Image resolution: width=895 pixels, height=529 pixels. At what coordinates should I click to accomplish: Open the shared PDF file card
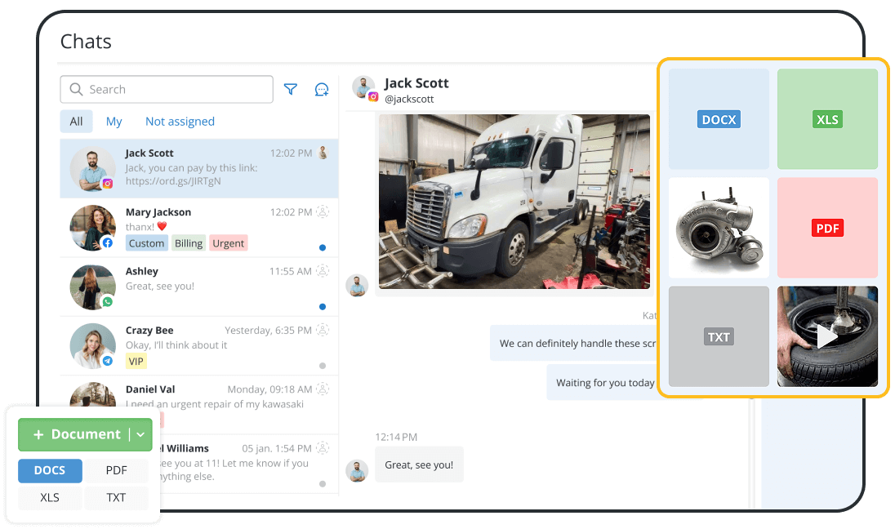click(x=827, y=228)
